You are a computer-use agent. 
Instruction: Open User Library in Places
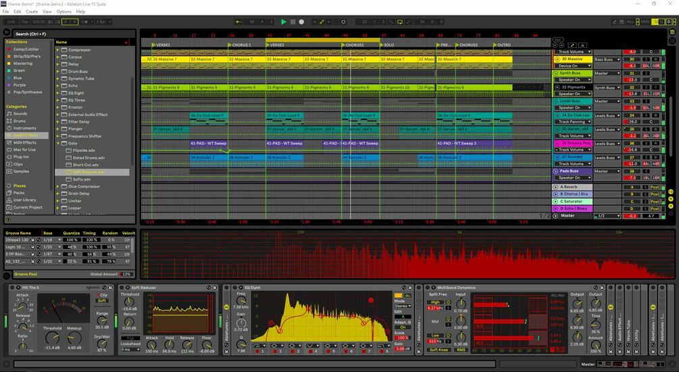[25, 200]
